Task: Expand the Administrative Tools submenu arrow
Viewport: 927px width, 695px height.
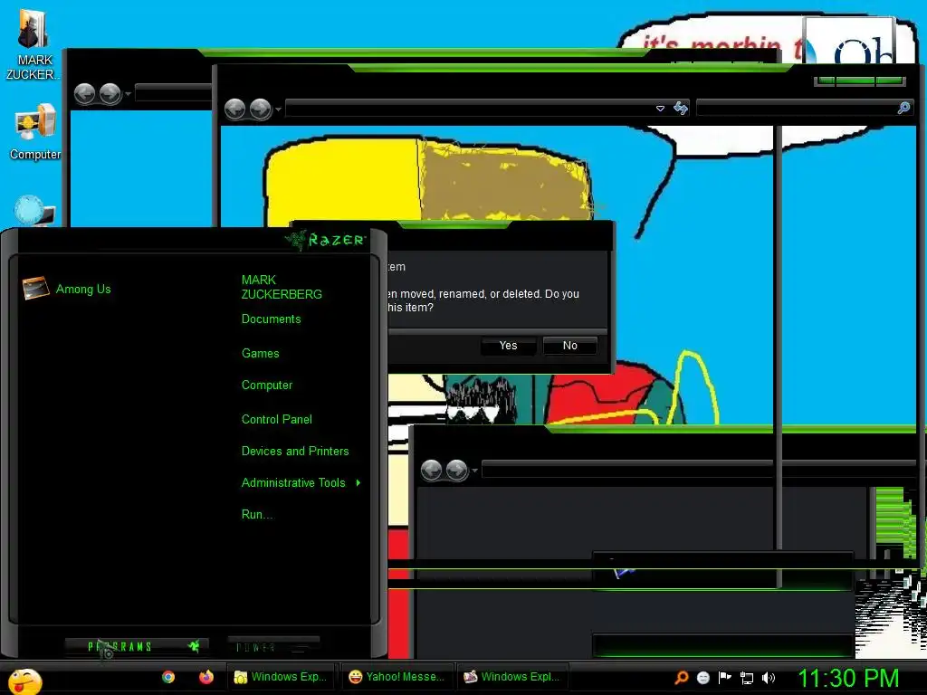Action: pyautogui.click(x=358, y=483)
